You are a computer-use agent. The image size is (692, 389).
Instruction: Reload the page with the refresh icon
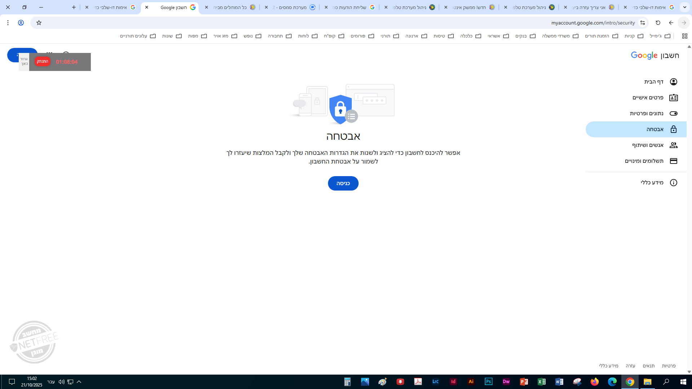tap(658, 23)
